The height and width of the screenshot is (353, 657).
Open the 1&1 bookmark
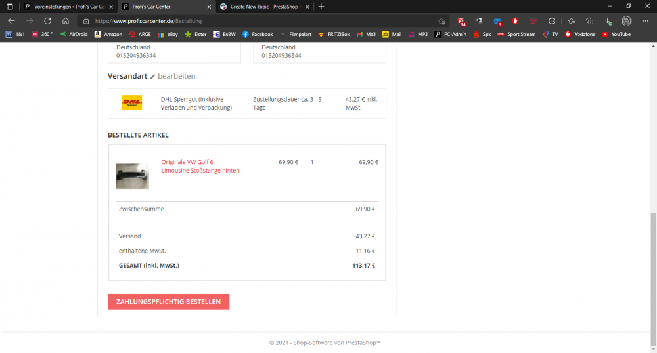[15, 34]
